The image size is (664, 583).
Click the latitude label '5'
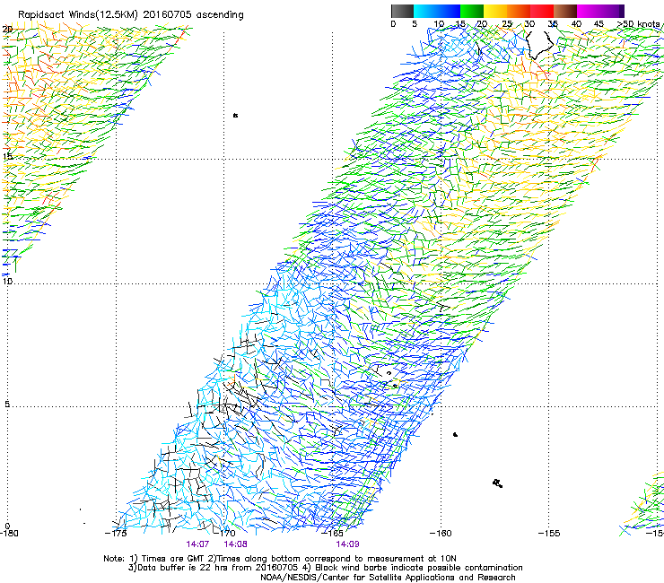coord(7,404)
